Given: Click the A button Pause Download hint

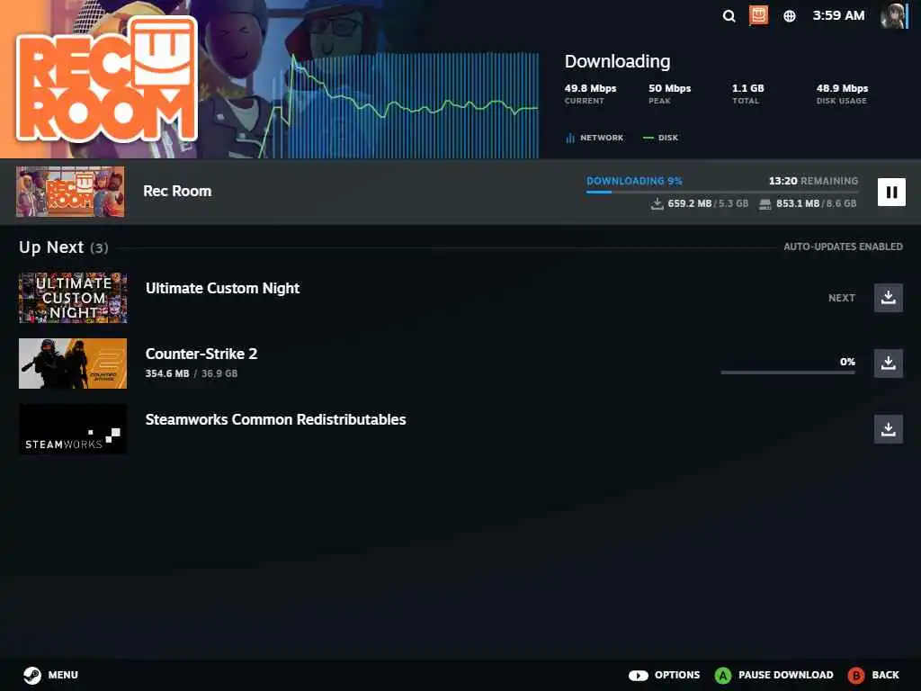Looking at the screenshot, I should point(722,675).
